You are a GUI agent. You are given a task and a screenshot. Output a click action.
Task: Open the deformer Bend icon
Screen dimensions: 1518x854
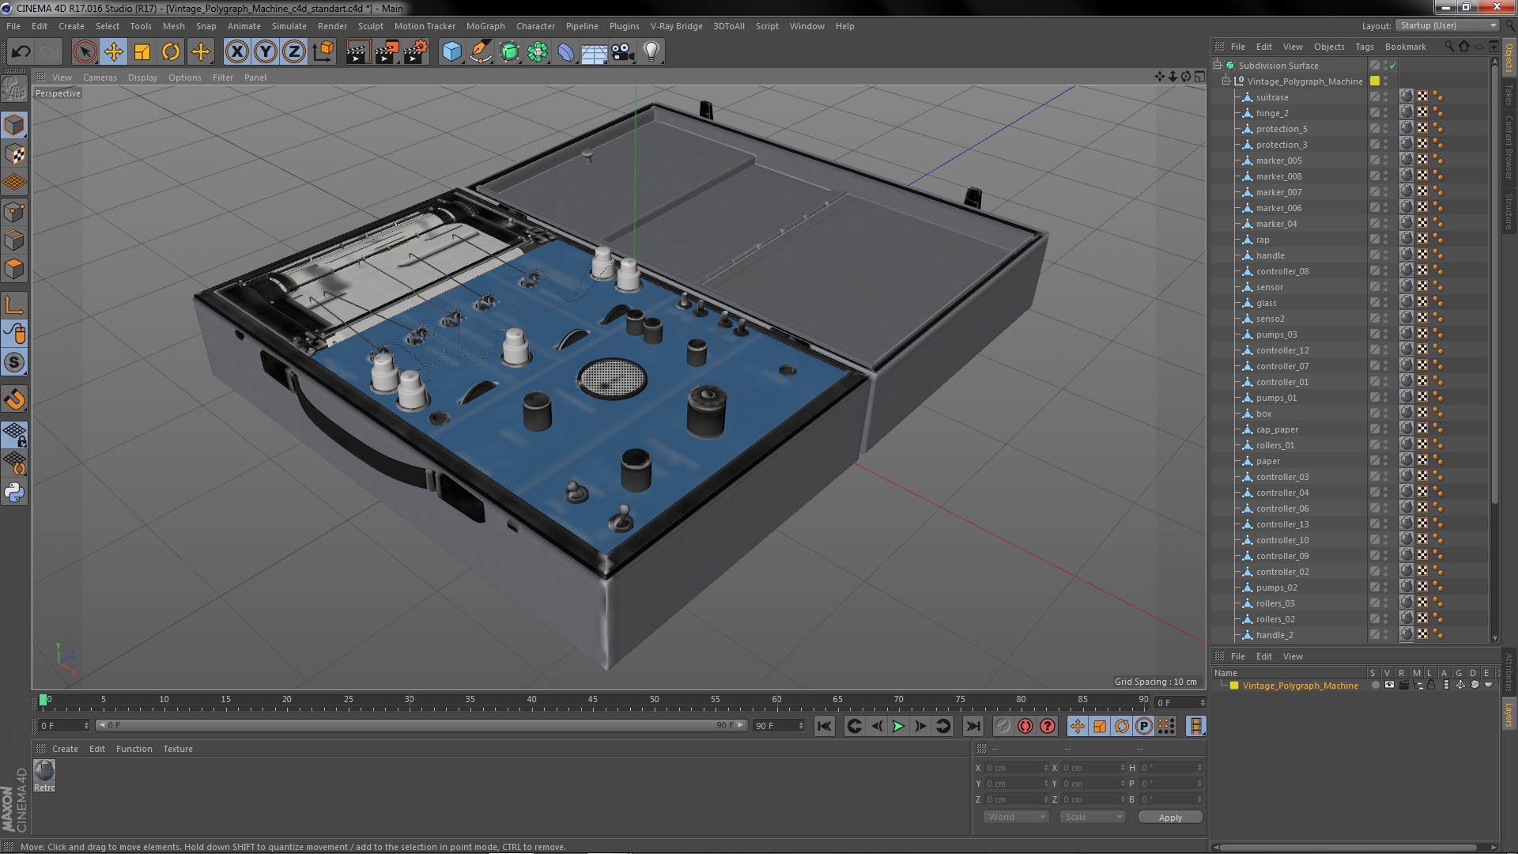coord(566,52)
